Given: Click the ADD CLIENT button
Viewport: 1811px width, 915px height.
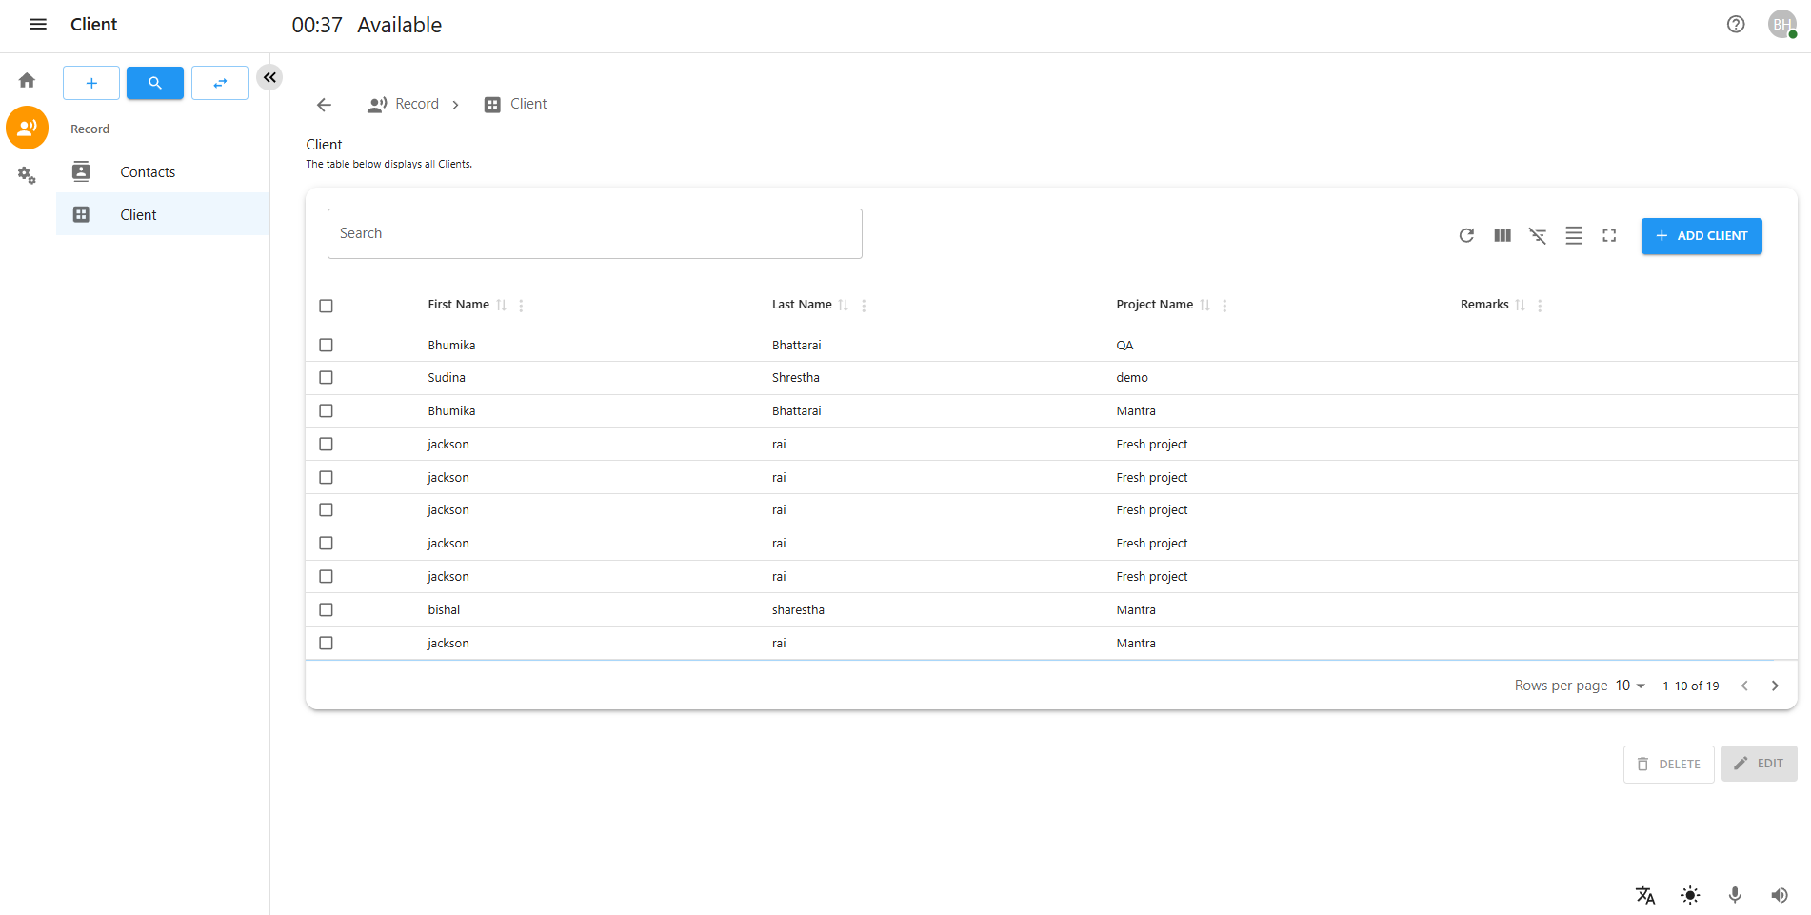Looking at the screenshot, I should 1701,236.
